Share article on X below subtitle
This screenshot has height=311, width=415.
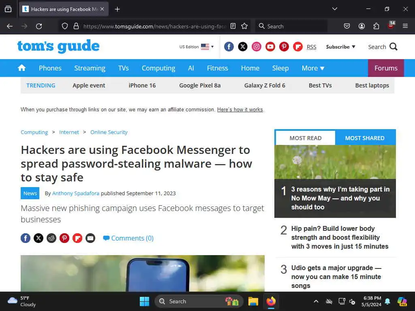tap(39, 238)
